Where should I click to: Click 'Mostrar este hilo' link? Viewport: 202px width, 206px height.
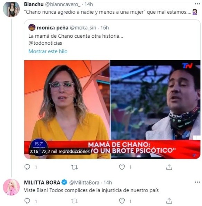click(x=48, y=51)
